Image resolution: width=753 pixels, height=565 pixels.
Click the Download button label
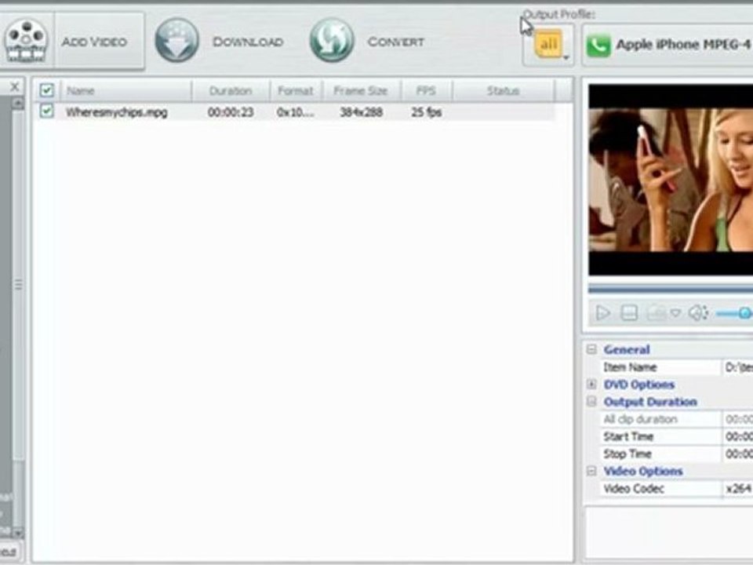(x=248, y=42)
